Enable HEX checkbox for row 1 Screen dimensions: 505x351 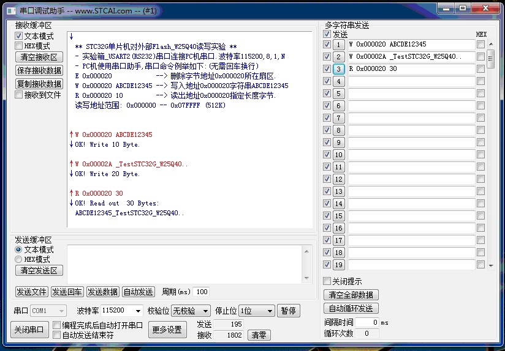click(480, 45)
